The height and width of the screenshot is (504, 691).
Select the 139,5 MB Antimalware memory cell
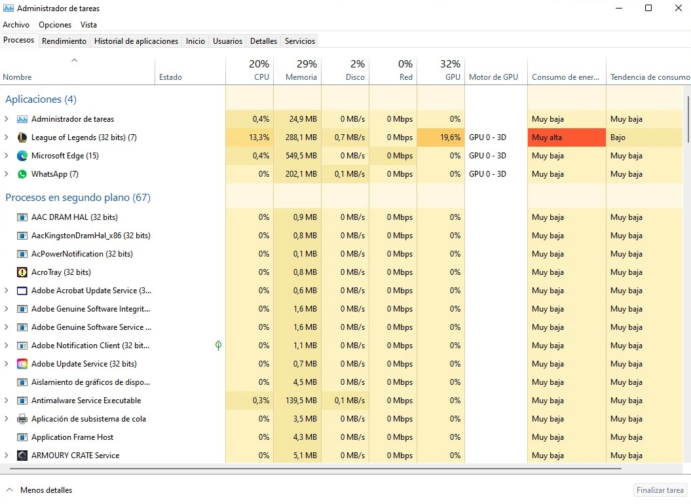[x=297, y=401]
